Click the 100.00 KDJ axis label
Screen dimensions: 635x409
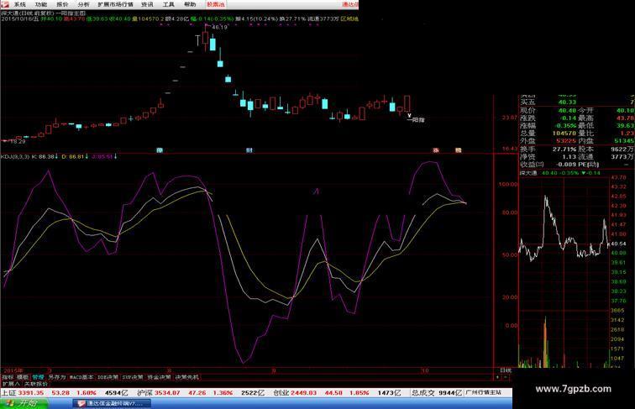click(x=508, y=184)
